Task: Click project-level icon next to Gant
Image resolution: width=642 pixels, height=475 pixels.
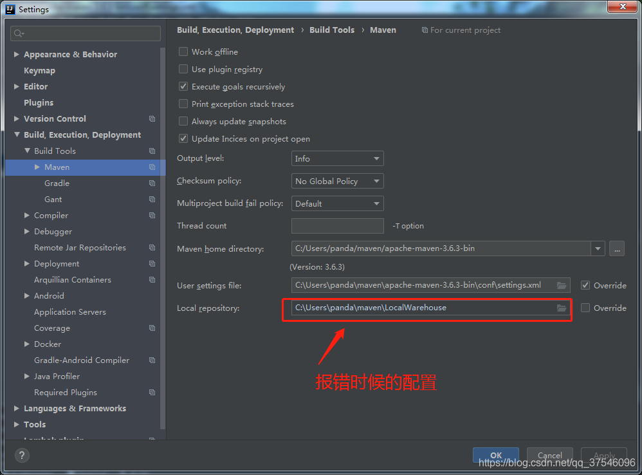Action: (152, 200)
